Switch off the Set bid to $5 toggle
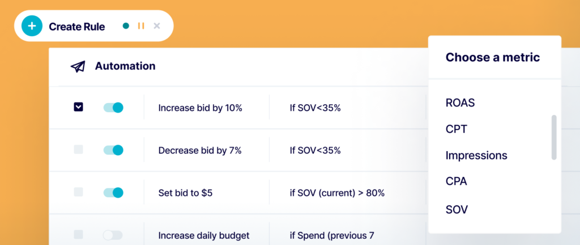 point(113,193)
